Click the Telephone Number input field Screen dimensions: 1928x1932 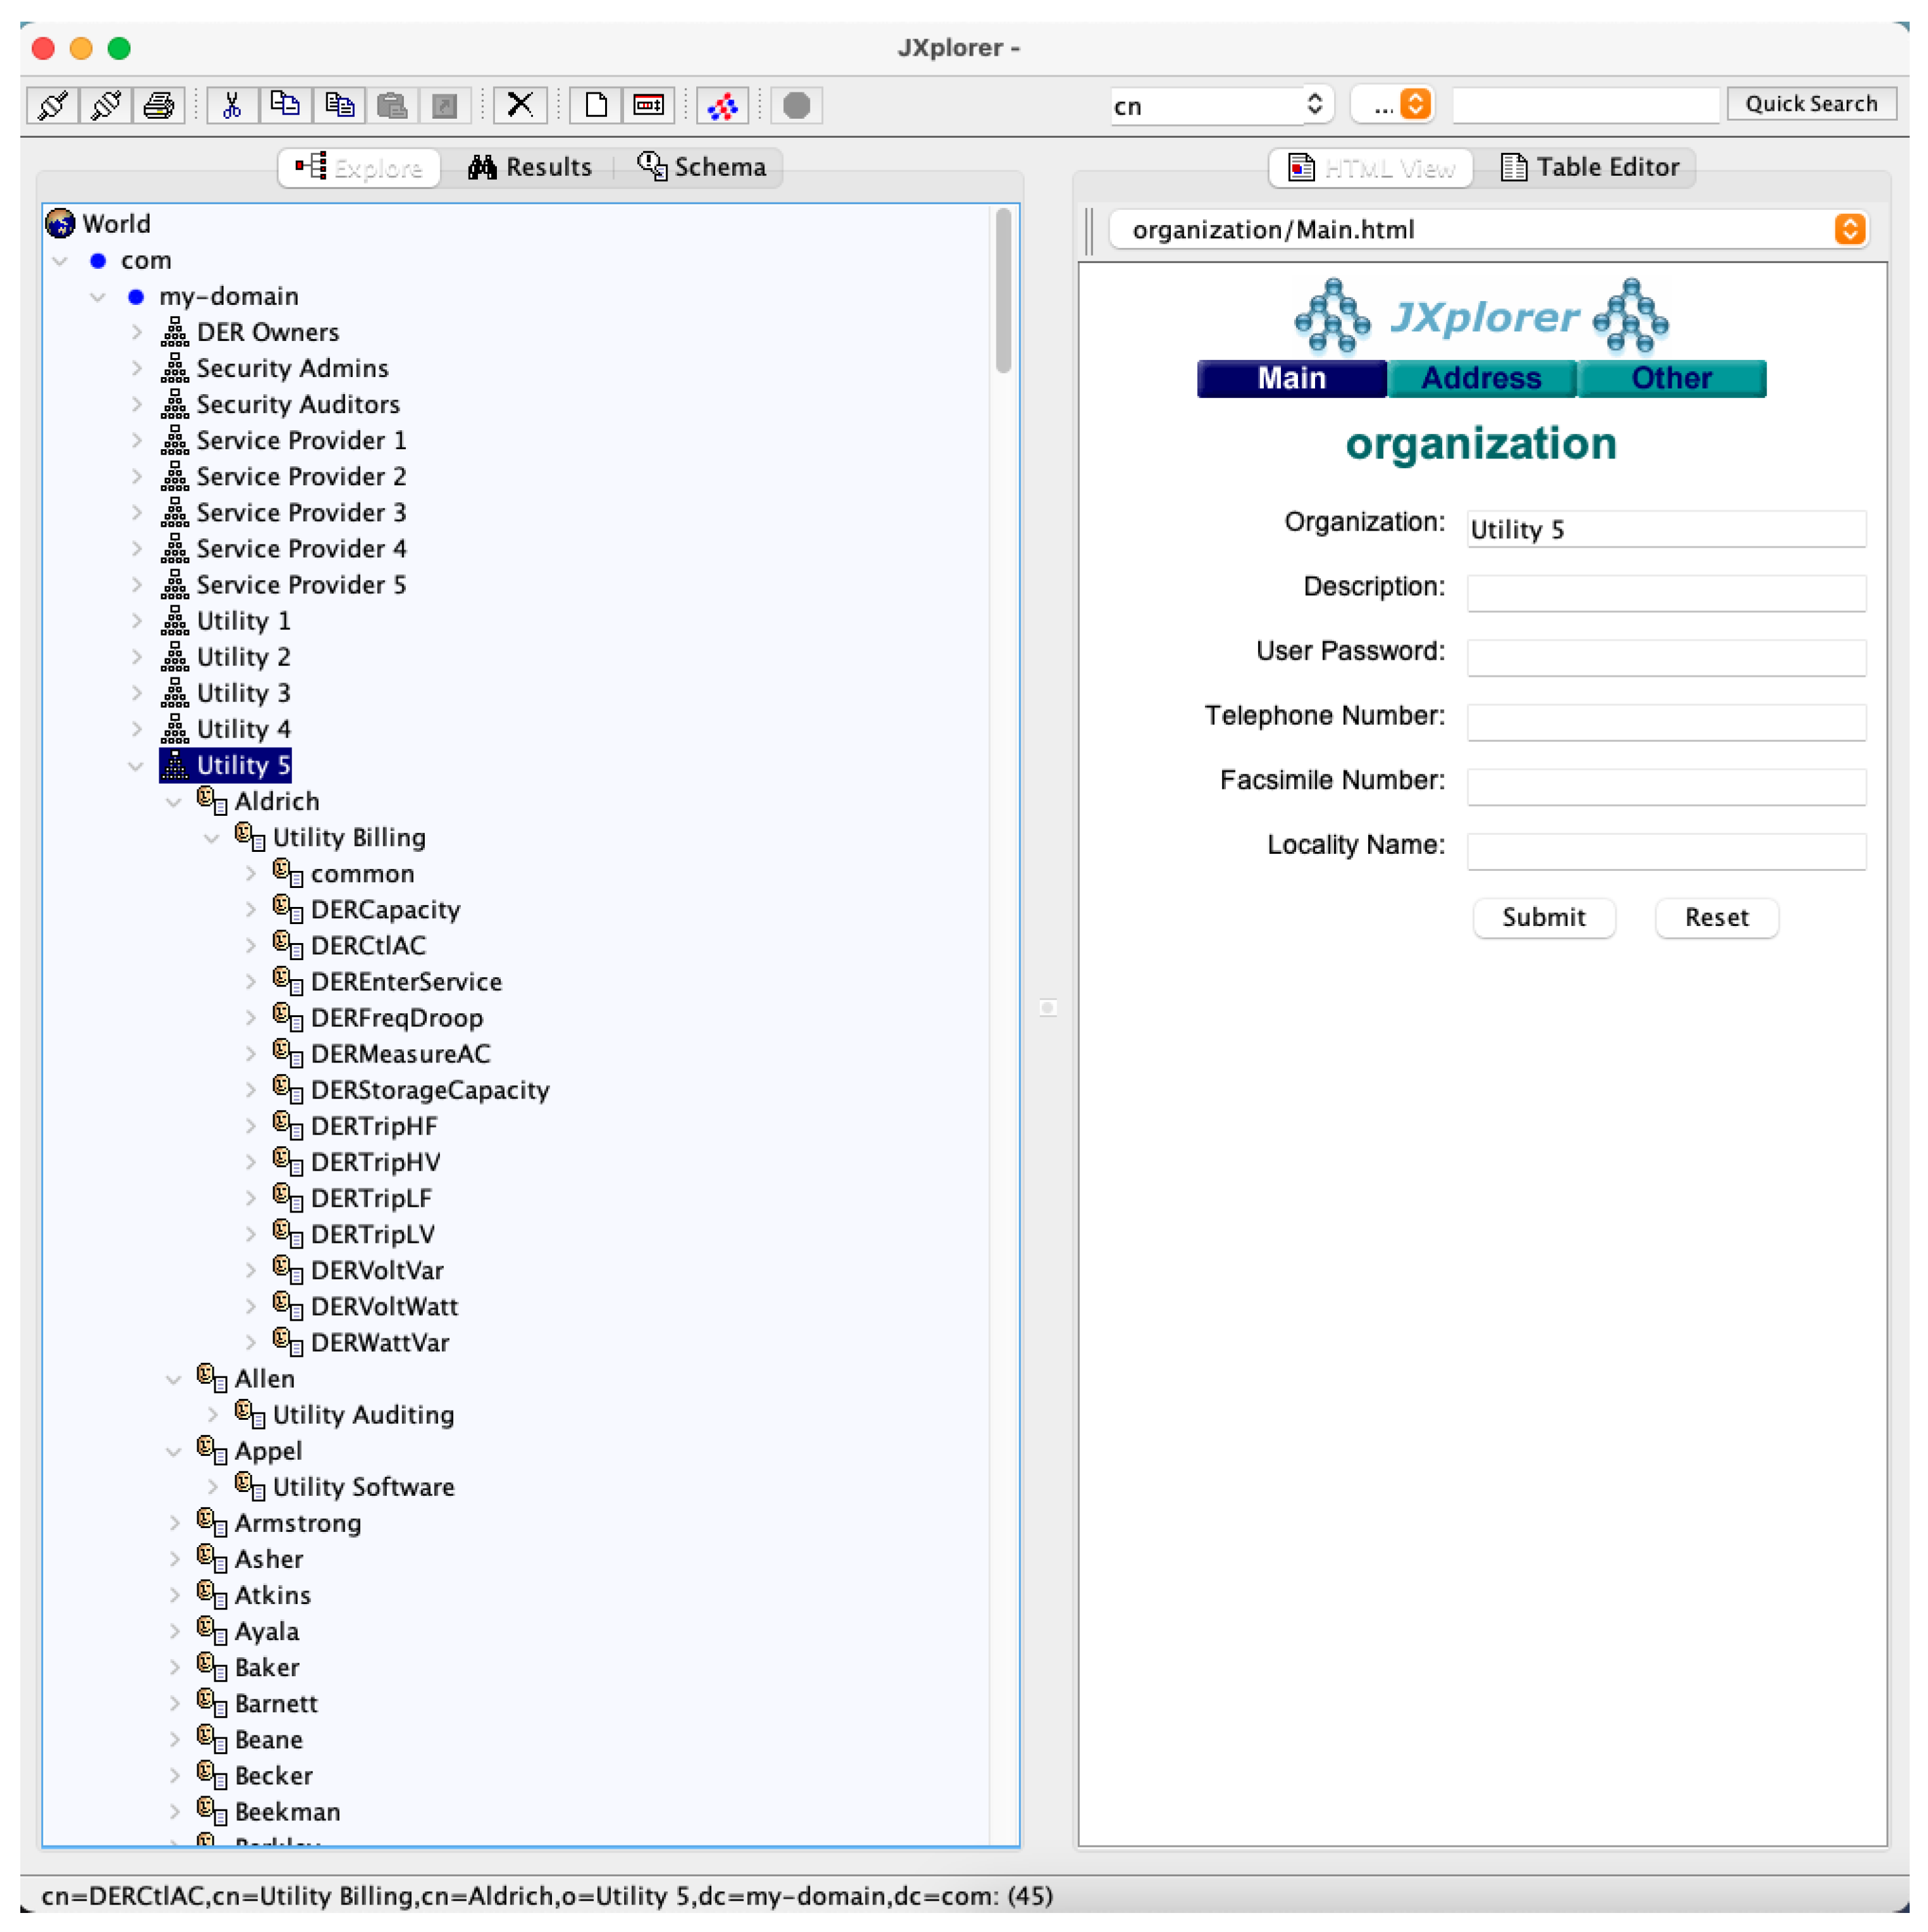click(x=1665, y=722)
